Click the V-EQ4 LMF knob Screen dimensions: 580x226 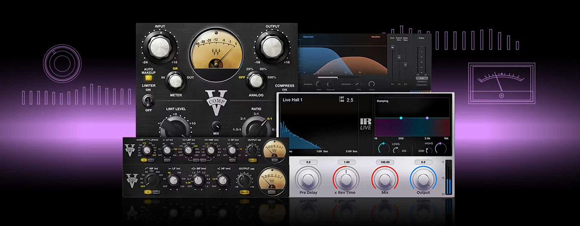tap(188, 150)
